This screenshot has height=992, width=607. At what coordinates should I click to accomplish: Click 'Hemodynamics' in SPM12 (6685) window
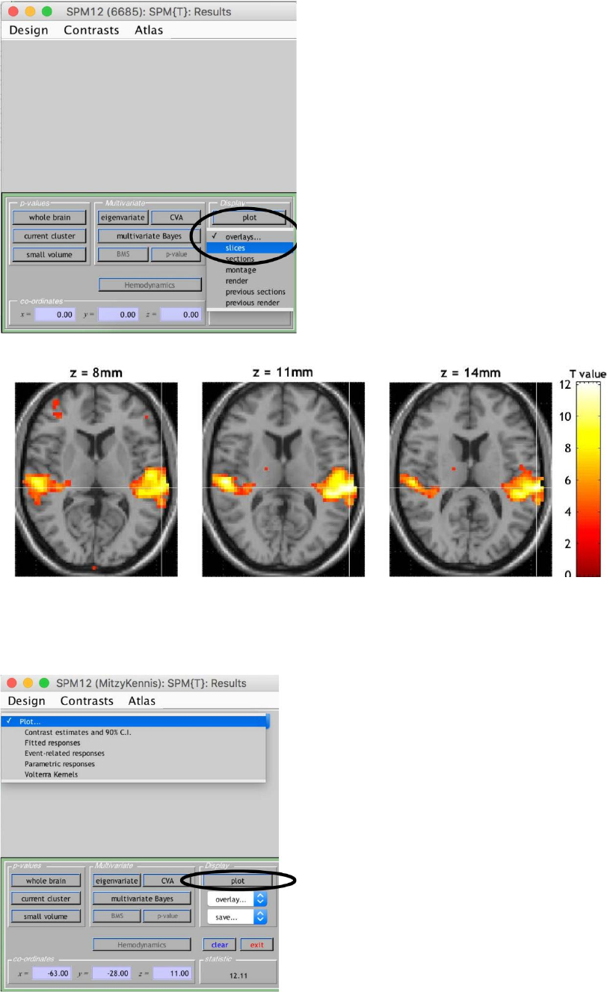click(x=150, y=285)
